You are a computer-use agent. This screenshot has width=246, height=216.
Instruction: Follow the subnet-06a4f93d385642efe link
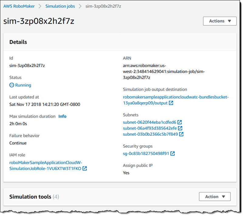pos(149,128)
